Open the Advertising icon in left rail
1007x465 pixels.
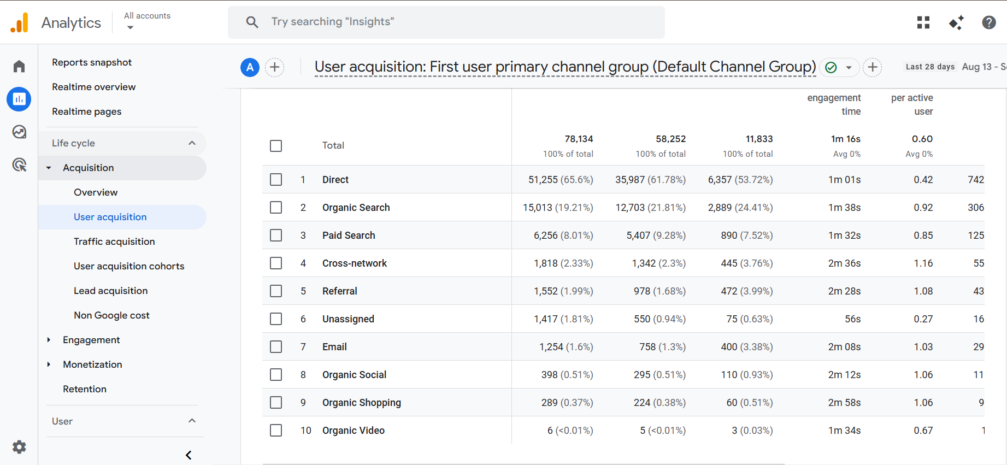(19, 164)
